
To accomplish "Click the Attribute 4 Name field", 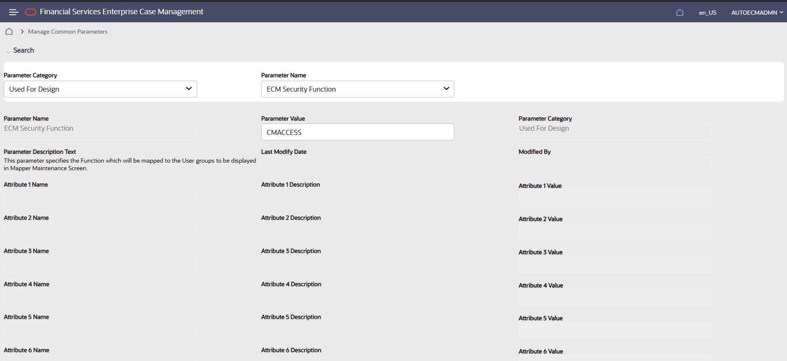I will click(x=100, y=298).
